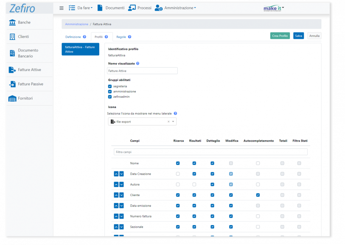
Task: Click the Da fare checklist icon
Action: pos(72,8)
